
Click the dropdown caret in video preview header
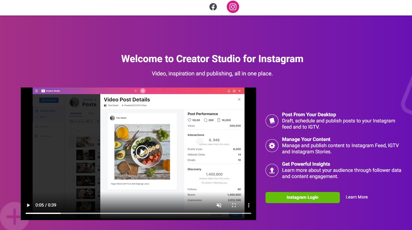[239, 91]
